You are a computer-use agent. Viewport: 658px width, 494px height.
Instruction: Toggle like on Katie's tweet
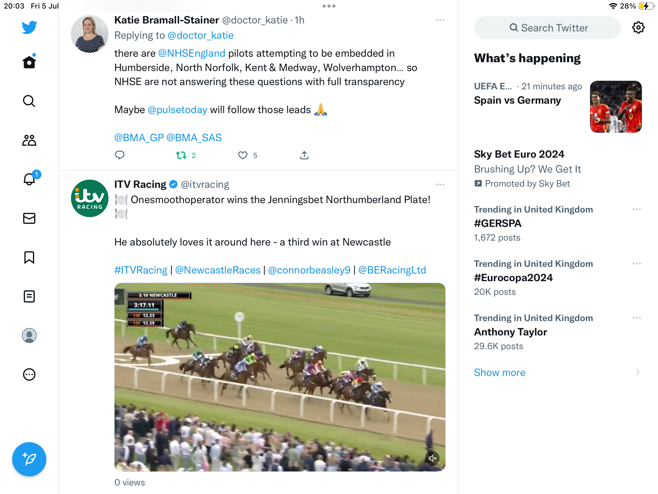(243, 156)
